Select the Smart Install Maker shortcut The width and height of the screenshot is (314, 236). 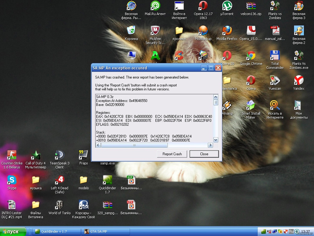[x=251, y=110]
